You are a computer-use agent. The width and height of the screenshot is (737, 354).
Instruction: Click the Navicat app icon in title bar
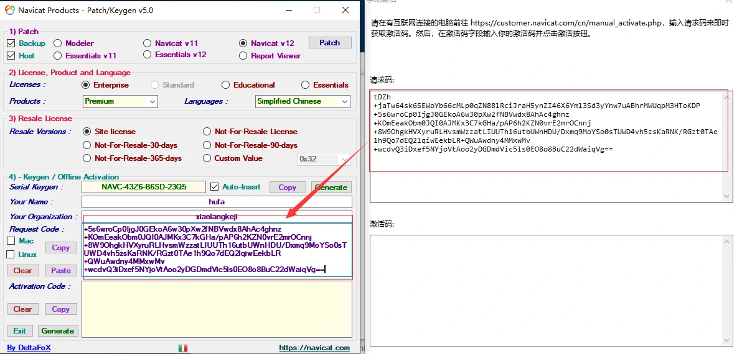(x=10, y=10)
